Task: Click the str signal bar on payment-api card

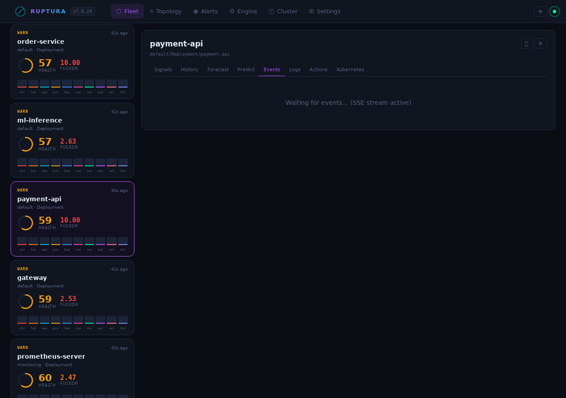Action: [22, 241]
